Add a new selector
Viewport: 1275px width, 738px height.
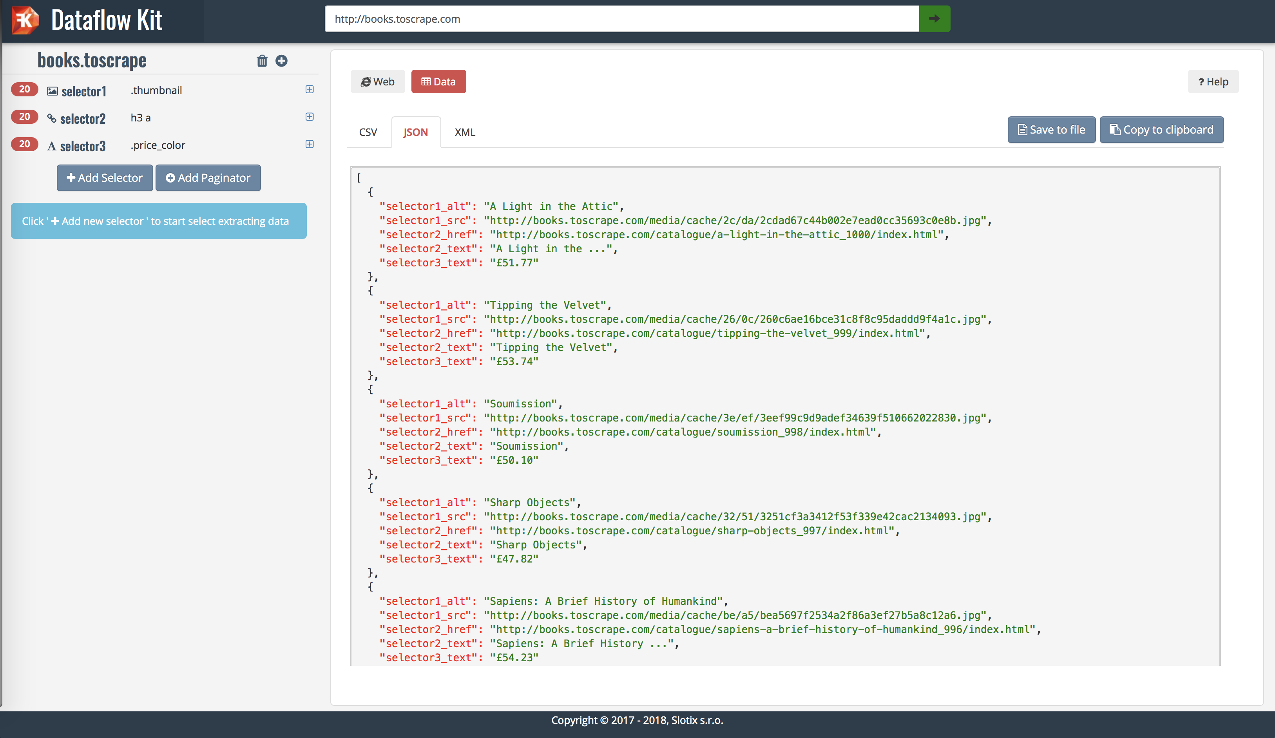[105, 177]
